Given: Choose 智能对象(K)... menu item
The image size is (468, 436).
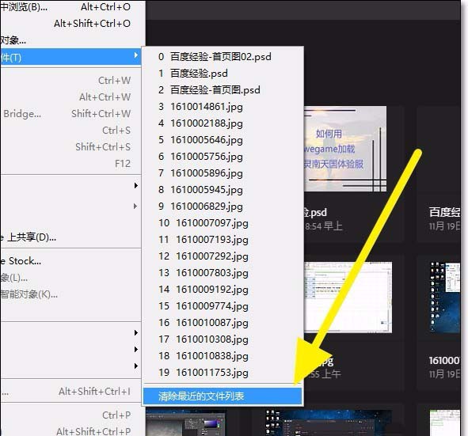Looking at the screenshot, I should [70, 294].
